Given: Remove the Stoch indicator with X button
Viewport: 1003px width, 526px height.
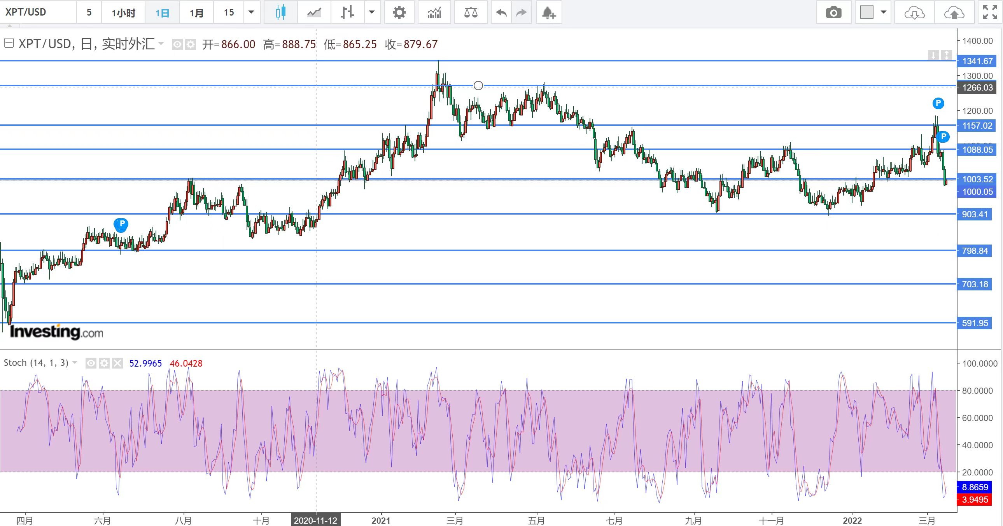Looking at the screenshot, I should [x=117, y=363].
